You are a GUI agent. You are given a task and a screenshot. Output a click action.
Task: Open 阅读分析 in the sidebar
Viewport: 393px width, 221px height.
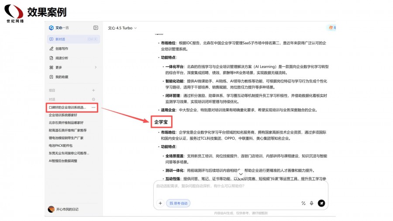pos(62,58)
